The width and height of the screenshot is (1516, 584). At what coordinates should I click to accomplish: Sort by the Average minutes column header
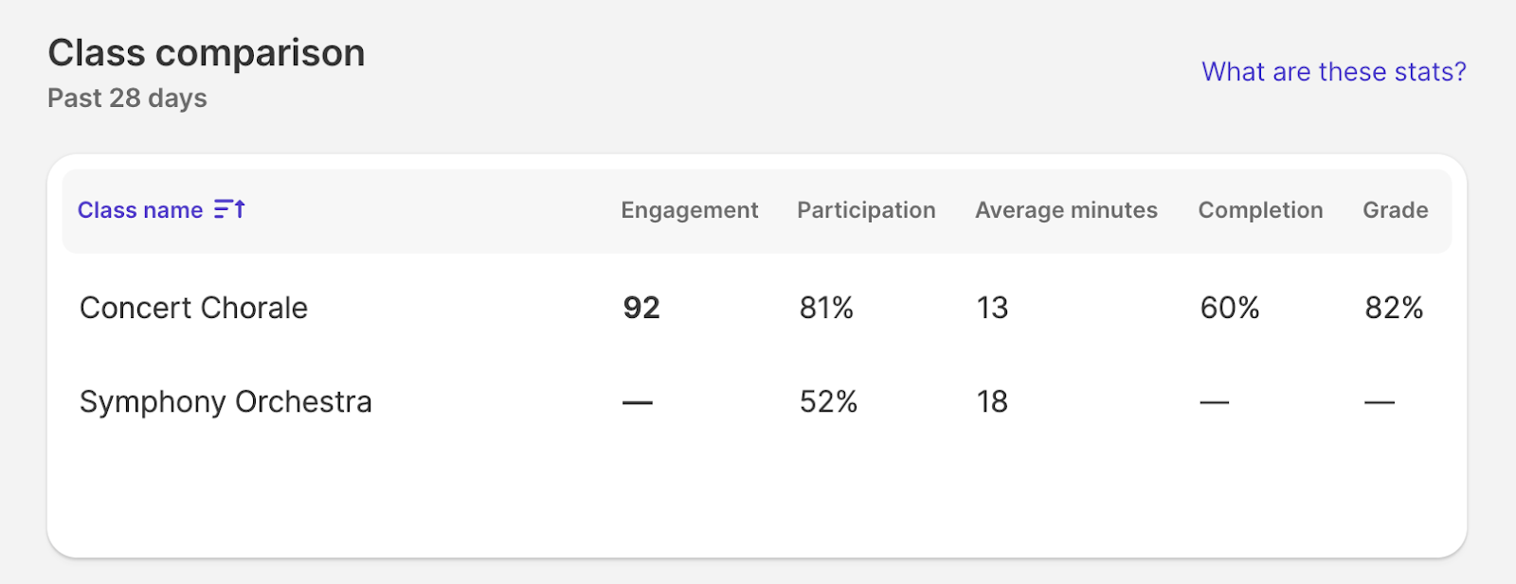pyautogui.click(x=1066, y=210)
